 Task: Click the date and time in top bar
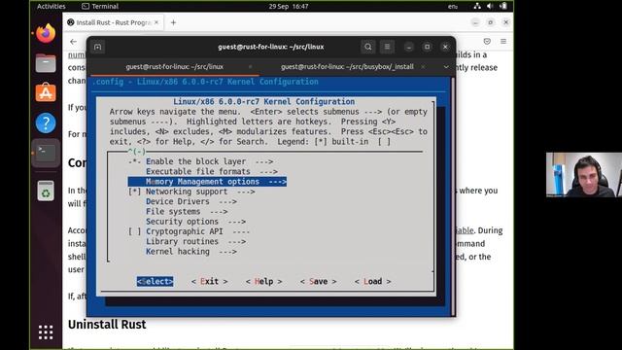click(289, 6)
